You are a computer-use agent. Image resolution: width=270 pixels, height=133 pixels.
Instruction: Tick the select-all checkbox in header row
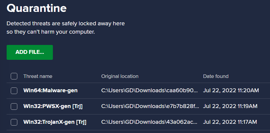click(14, 76)
